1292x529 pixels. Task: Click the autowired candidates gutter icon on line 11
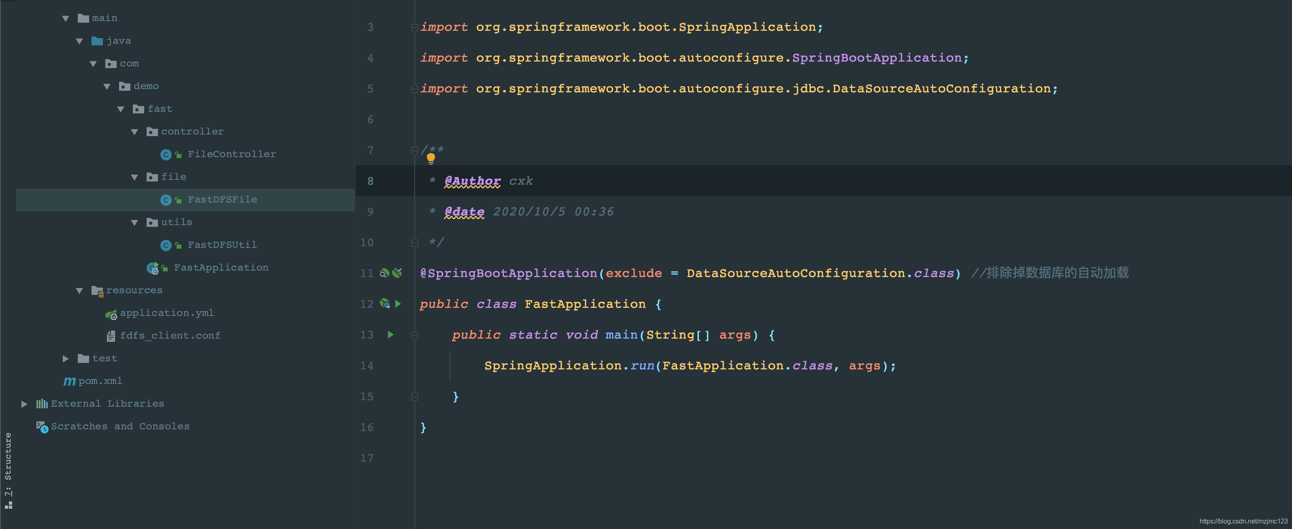point(397,273)
